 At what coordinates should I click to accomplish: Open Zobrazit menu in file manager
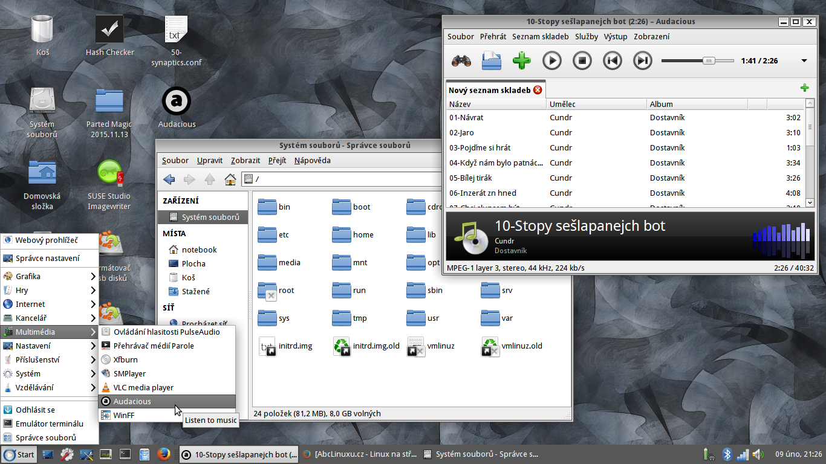click(246, 160)
